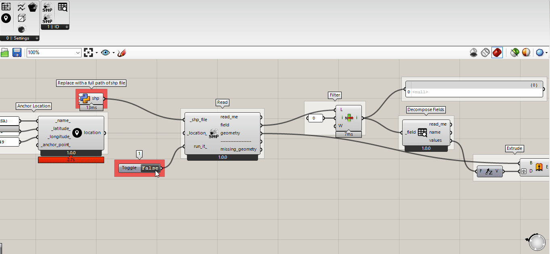Image resolution: width=550 pixels, height=254 pixels.
Task: Open a file using the green folder icon
Action: [5, 52]
